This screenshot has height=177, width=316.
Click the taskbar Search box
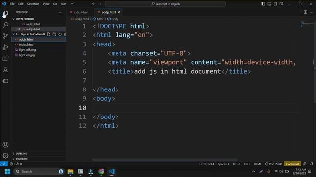39,171
